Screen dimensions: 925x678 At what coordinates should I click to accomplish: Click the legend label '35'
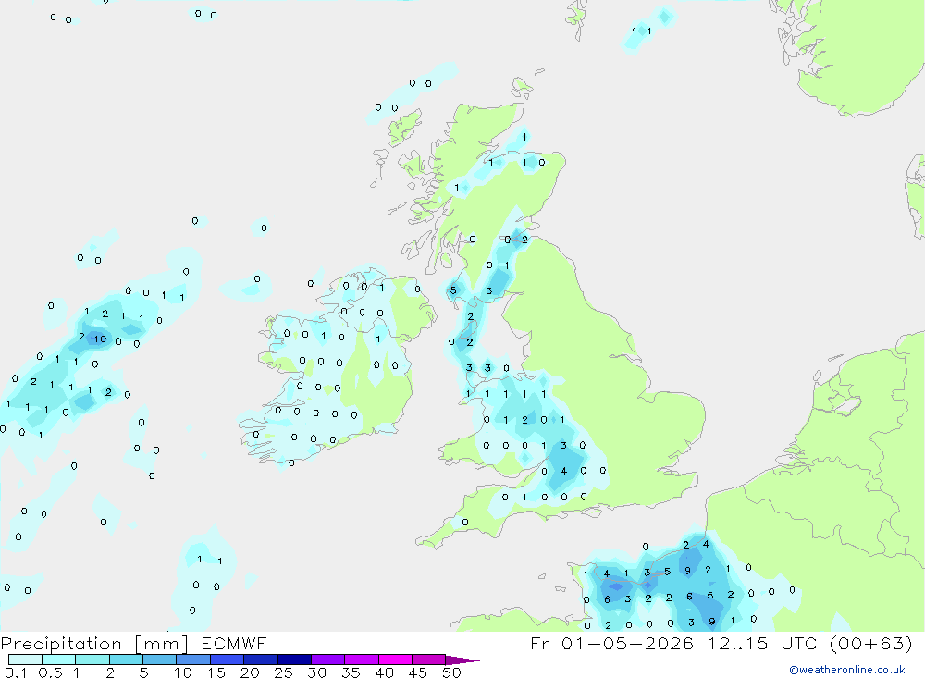click(351, 672)
